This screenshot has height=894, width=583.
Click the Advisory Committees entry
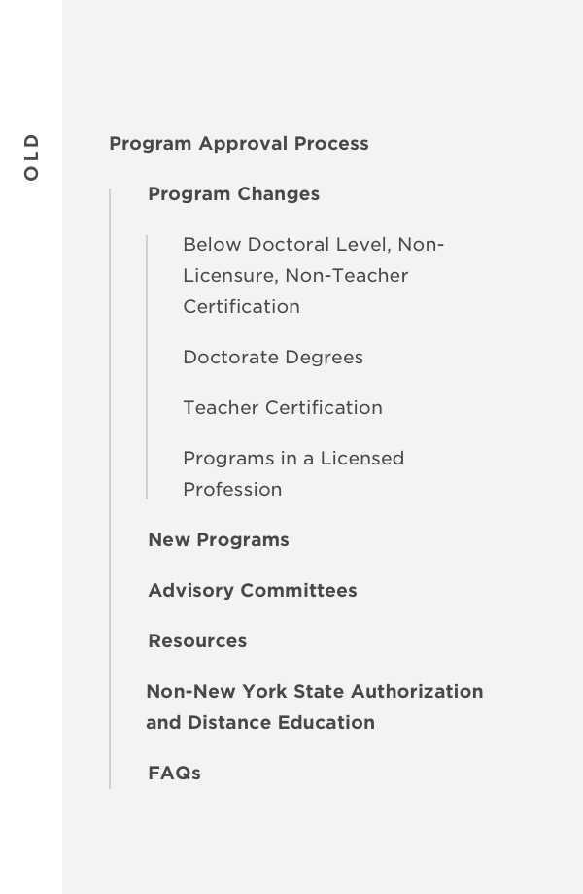click(253, 591)
